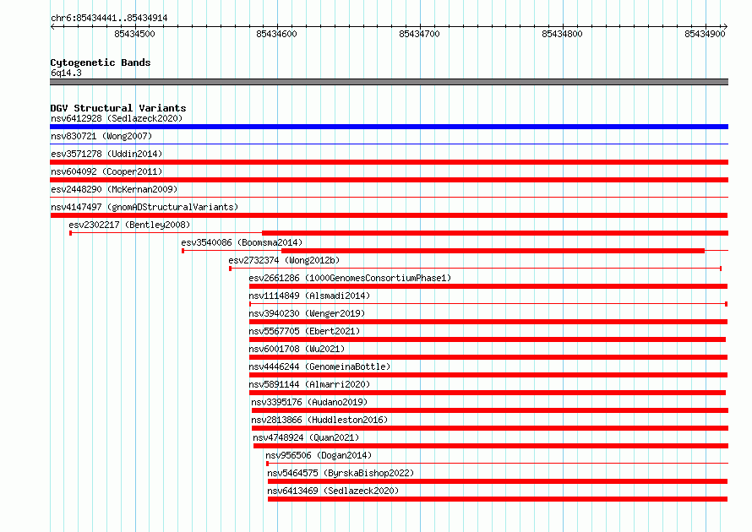752x532 pixels.
Task: Open the nsv830721 (Wong2007) variant label
Action: click(x=101, y=136)
